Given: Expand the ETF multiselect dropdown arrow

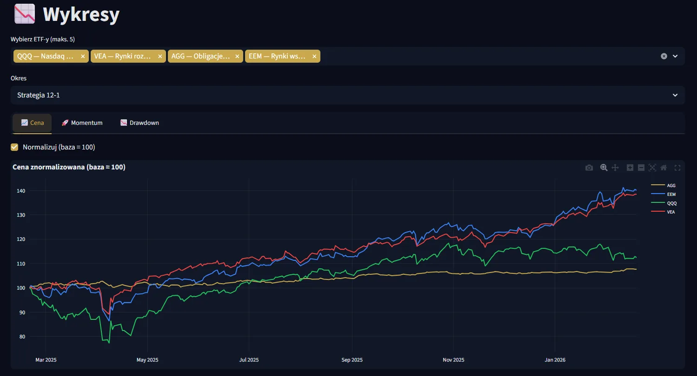Looking at the screenshot, I should pos(675,56).
